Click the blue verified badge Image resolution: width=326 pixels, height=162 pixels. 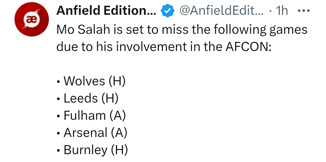[x=168, y=11]
